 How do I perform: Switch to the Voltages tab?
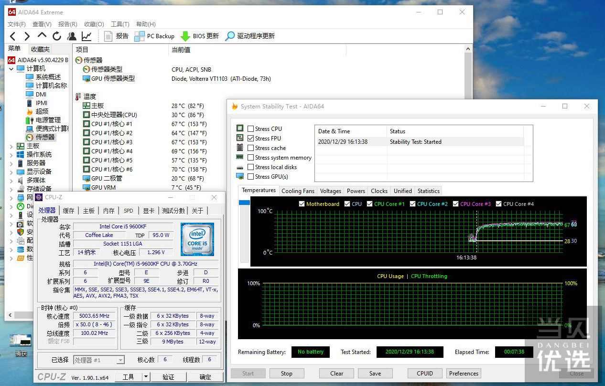pos(330,191)
